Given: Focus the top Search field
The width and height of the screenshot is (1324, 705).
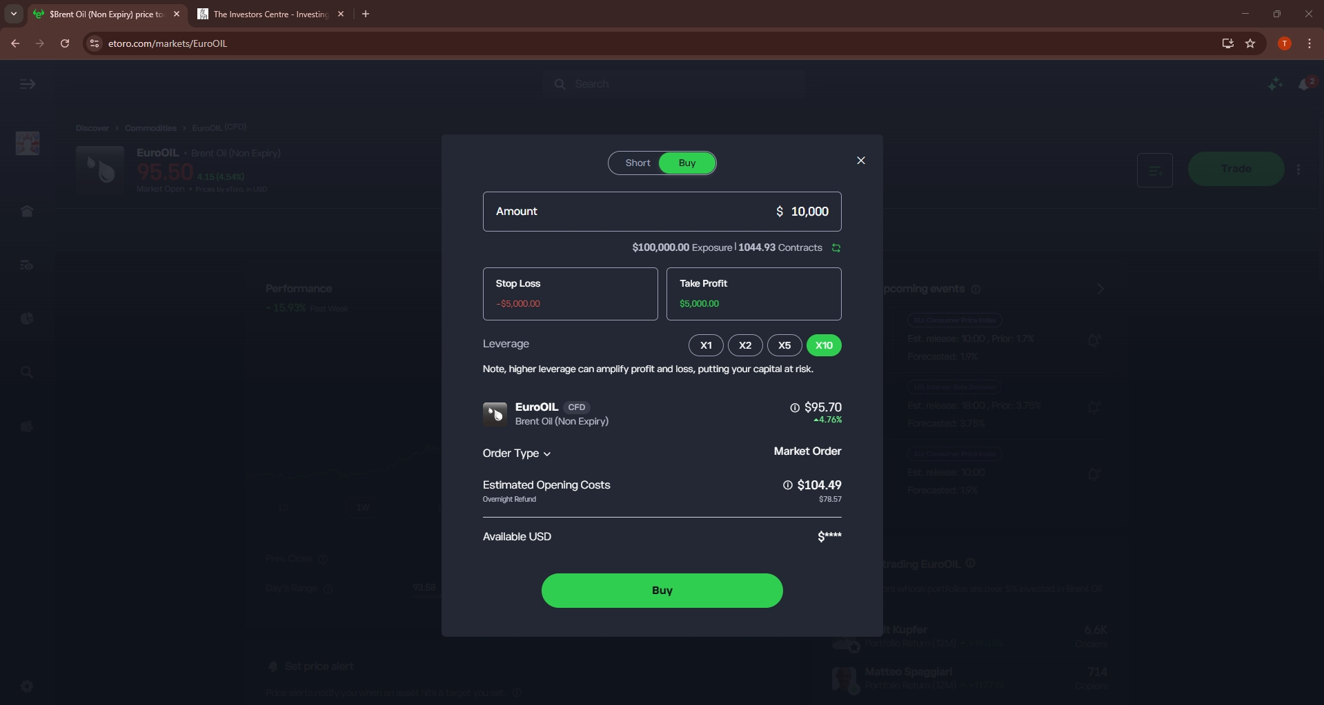Looking at the screenshot, I should tap(673, 84).
